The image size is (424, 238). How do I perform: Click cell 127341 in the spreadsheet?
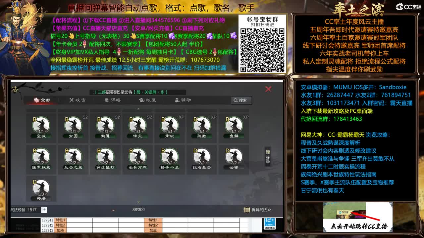pos(47,220)
